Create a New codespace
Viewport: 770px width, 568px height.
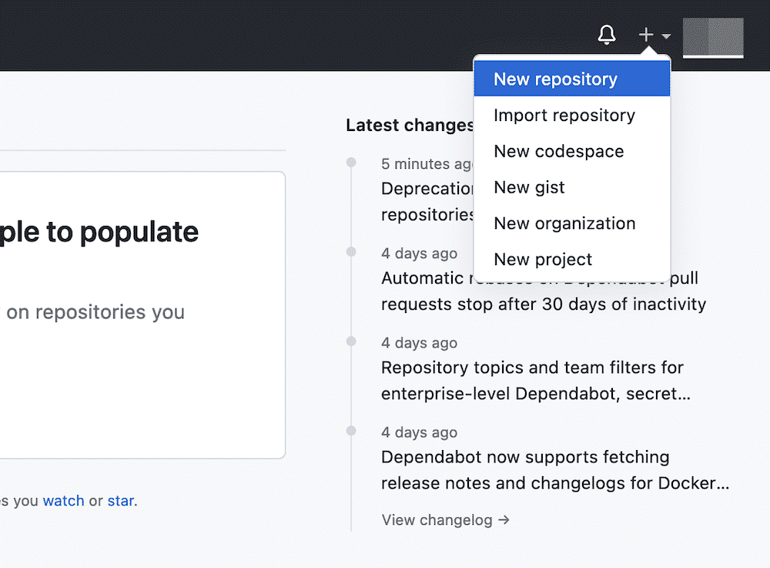click(x=557, y=151)
